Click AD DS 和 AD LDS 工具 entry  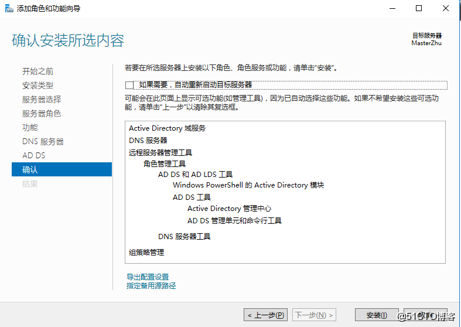[x=195, y=174]
